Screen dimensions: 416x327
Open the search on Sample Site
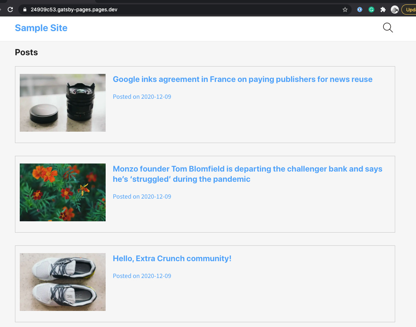tap(387, 27)
